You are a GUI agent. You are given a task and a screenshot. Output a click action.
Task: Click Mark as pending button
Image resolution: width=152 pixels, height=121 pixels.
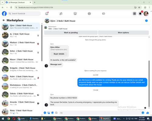71,33
